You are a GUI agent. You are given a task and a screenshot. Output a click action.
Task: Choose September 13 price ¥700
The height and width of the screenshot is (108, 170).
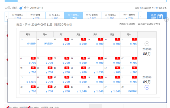coord(117,72)
